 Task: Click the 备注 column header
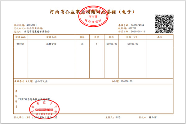pos(160,37)
